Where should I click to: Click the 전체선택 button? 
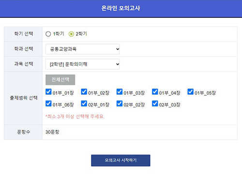tap(60, 80)
